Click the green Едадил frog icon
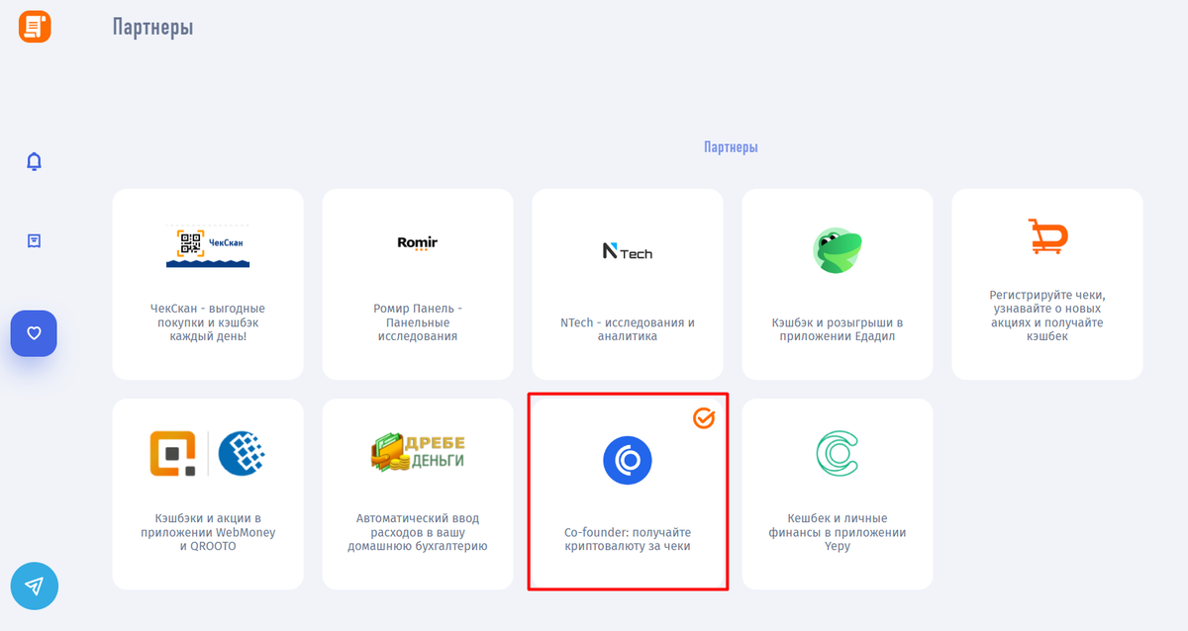This screenshot has width=1188, height=631. 838,250
